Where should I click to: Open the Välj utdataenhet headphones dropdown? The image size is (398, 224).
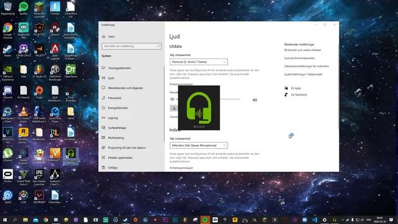click(198, 62)
